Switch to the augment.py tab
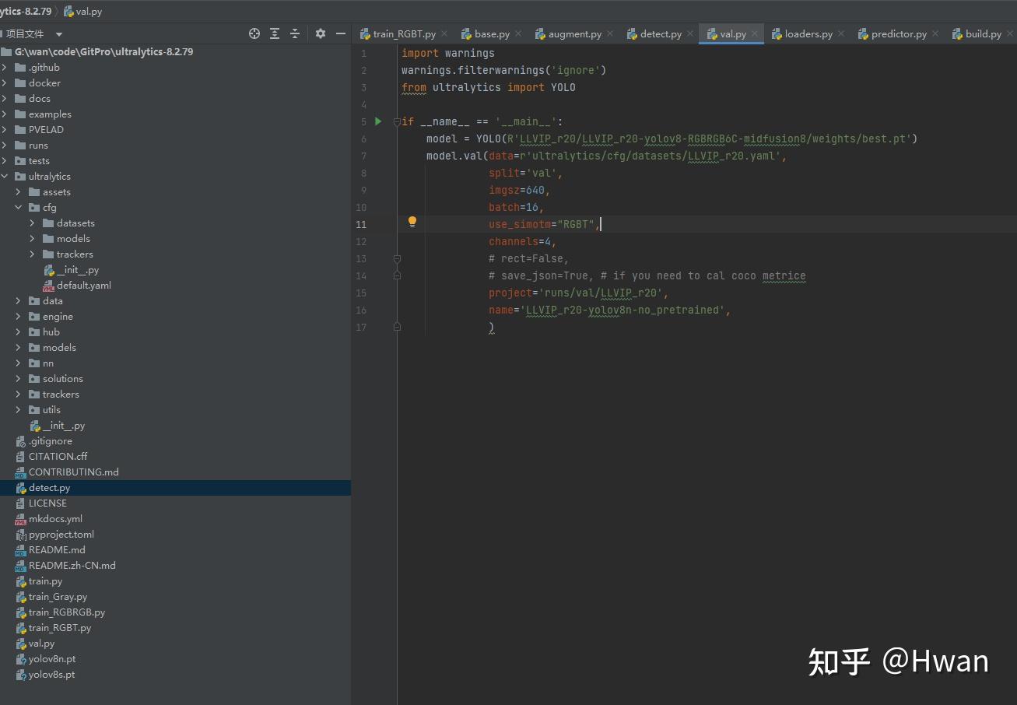The height and width of the screenshot is (705, 1017). click(573, 33)
